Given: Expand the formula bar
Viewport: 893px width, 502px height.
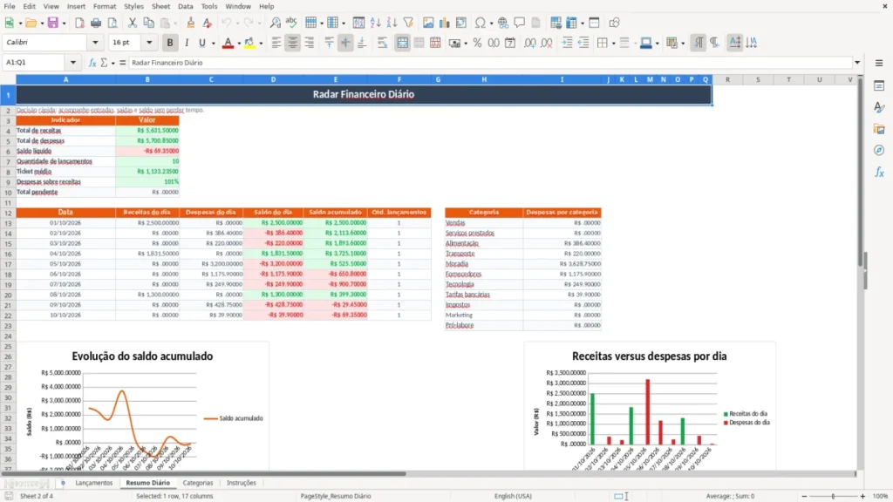Looking at the screenshot, I should pos(857,63).
